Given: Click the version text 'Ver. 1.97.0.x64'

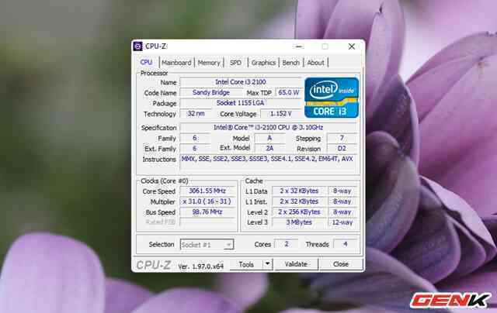Looking at the screenshot, I should [200, 267].
